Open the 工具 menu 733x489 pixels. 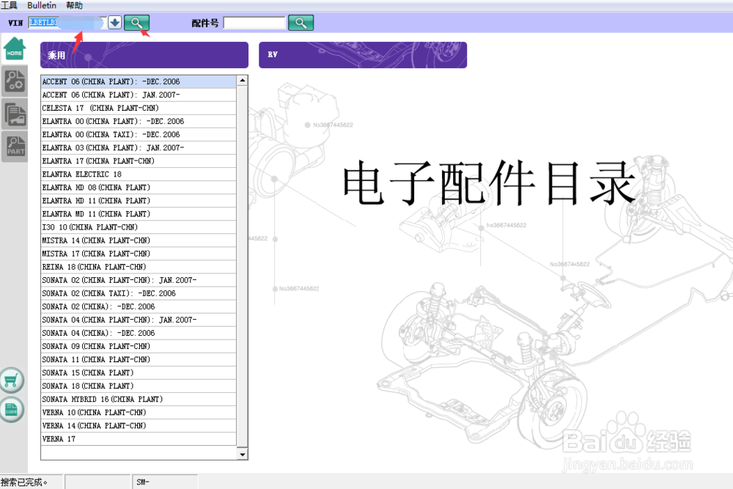pyautogui.click(x=9, y=5)
